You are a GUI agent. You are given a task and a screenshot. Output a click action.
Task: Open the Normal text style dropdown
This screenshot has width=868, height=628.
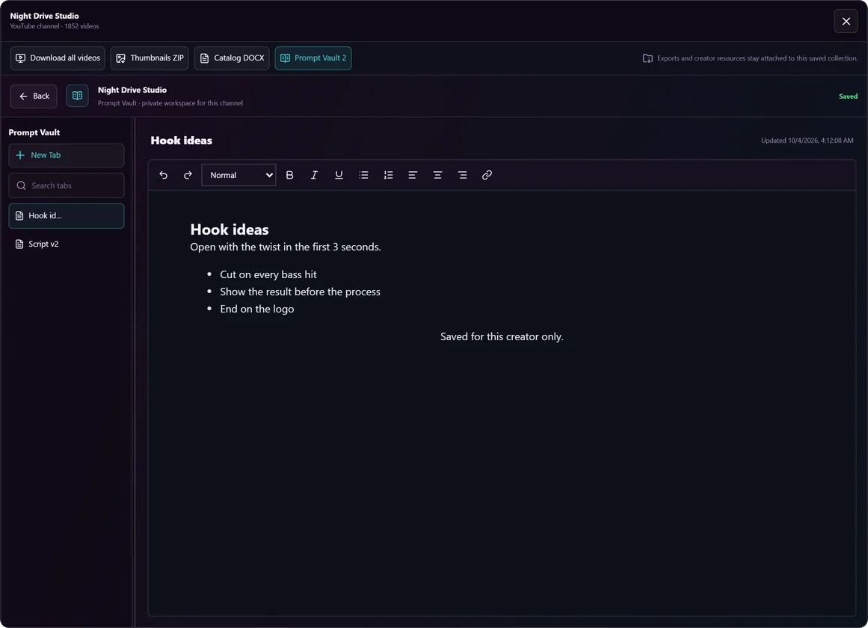[238, 175]
